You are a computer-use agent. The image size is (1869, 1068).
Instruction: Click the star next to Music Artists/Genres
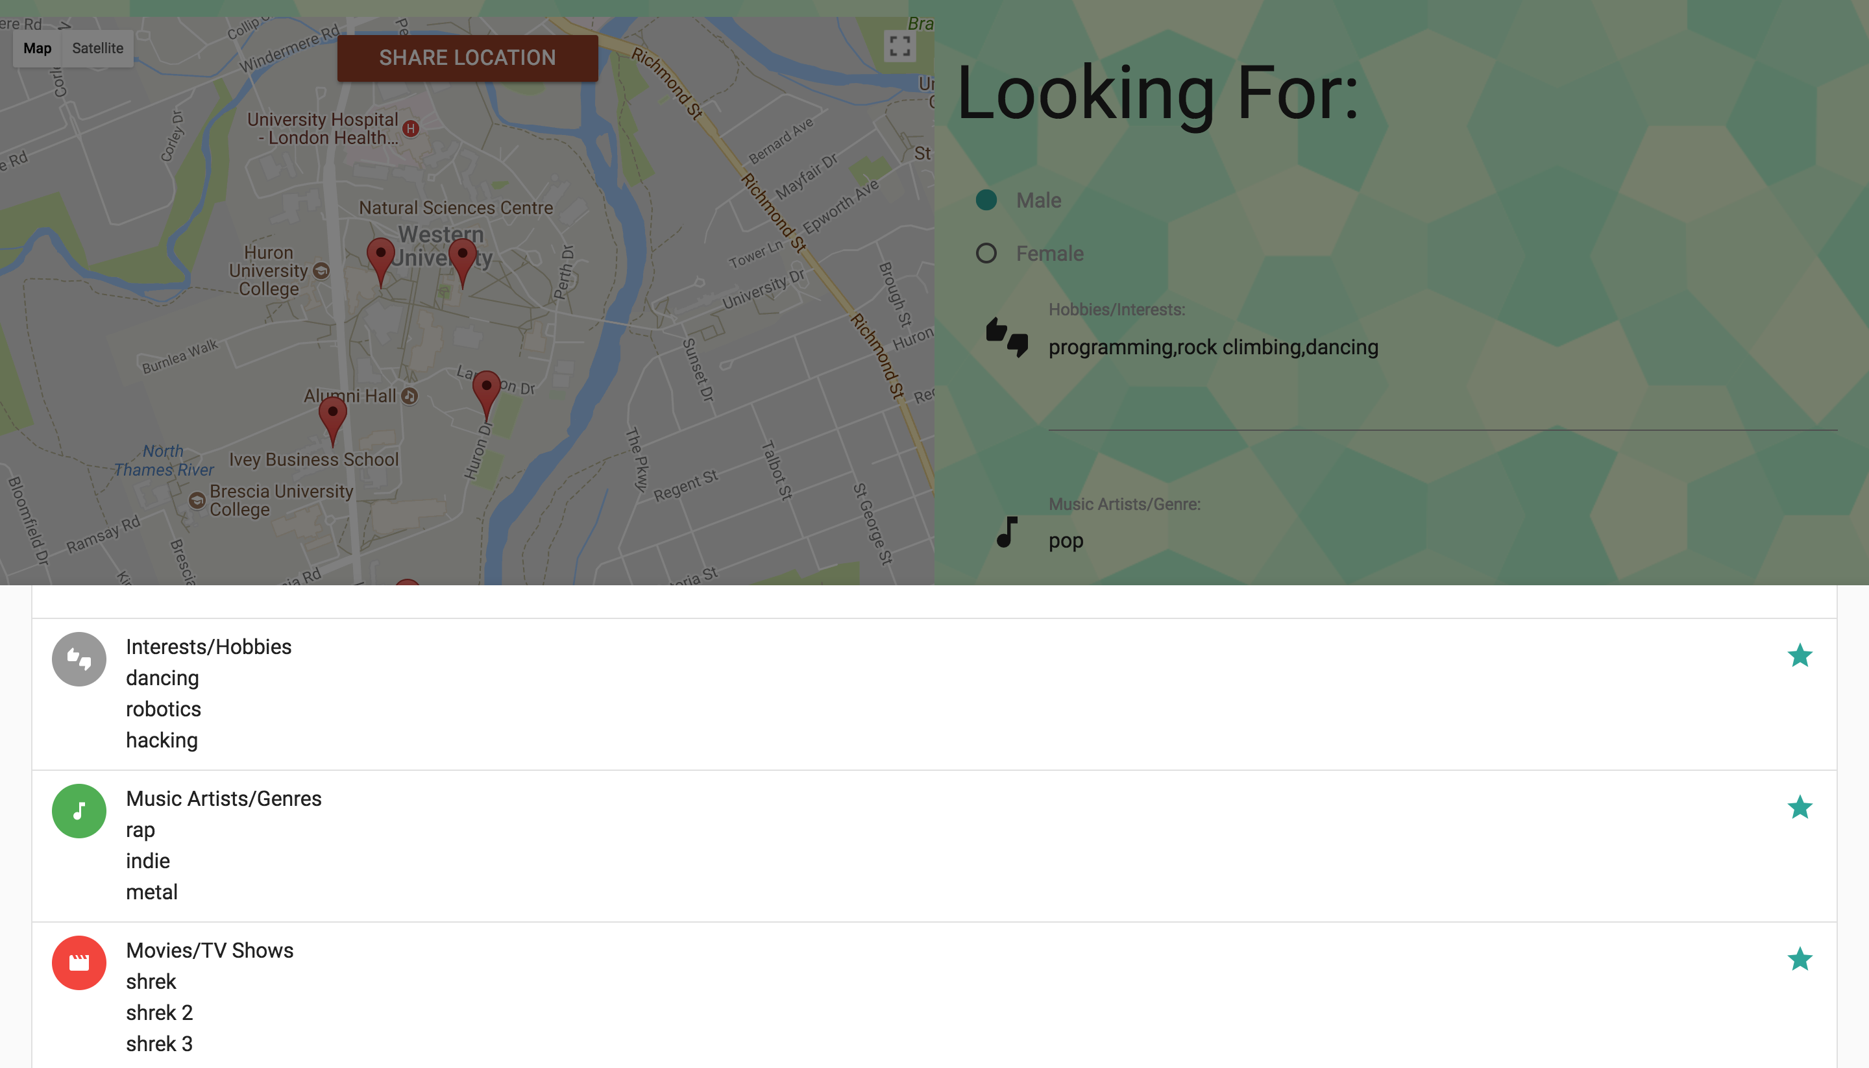[x=1800, y=807]
